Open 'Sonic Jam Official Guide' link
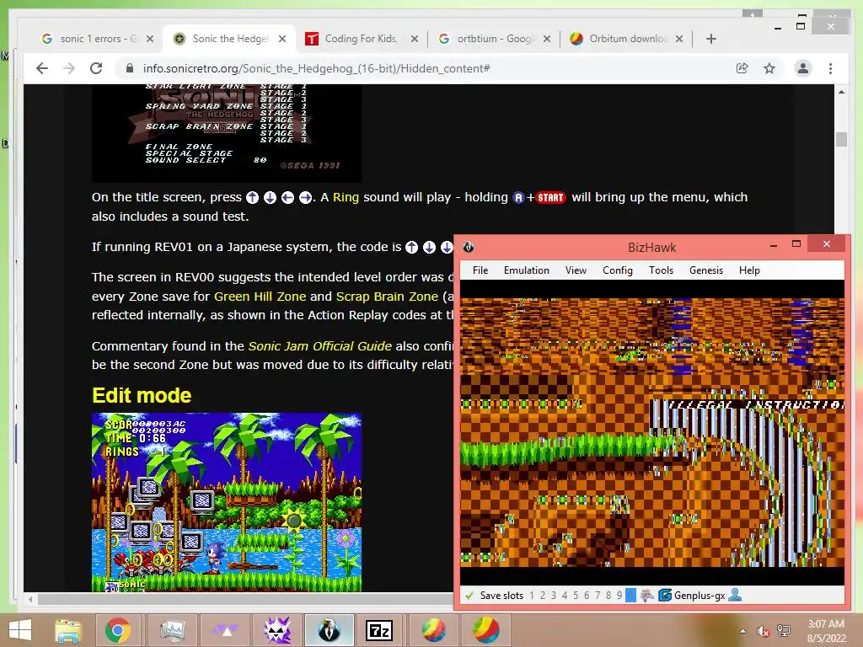This screenshot has width=863, height=647. [319, 346]
